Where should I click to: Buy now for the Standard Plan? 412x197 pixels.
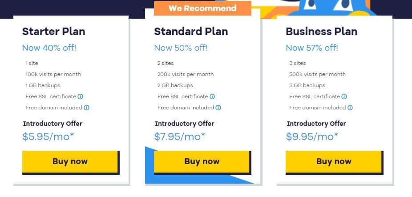point(202,161)
